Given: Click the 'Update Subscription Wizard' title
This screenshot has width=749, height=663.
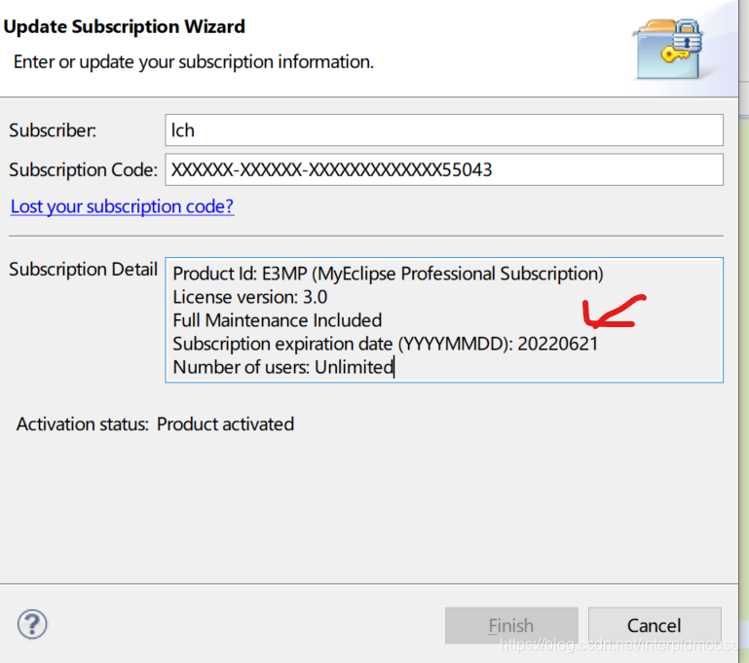Looking at the screenshot, I should click(125, 26).
